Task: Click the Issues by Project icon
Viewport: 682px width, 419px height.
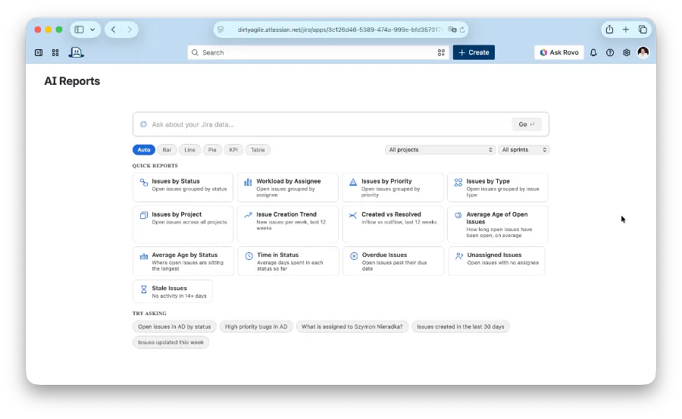Action: tap(143, 215)
